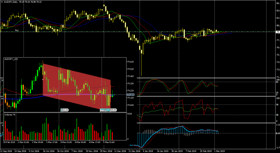Click the '4 Oct 2018' date label
The height and width of the screenshot is (153, 280).
34,151
